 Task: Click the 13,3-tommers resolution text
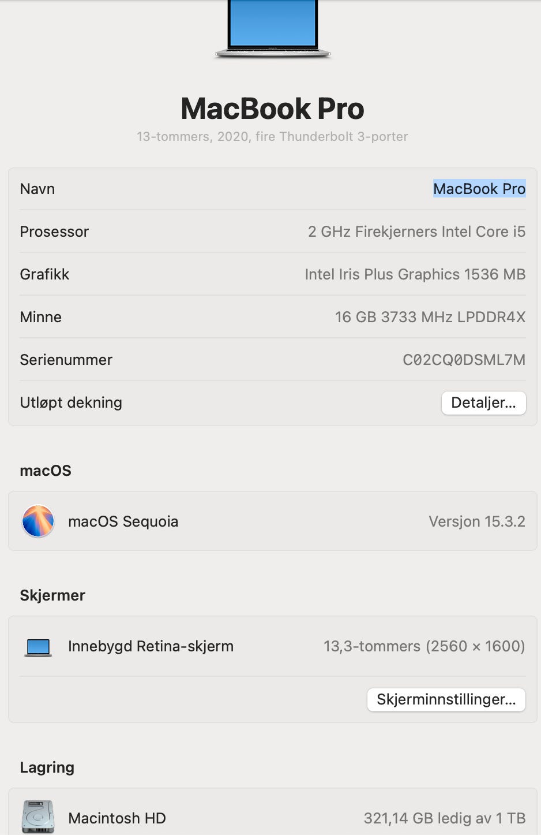point(424,646)
